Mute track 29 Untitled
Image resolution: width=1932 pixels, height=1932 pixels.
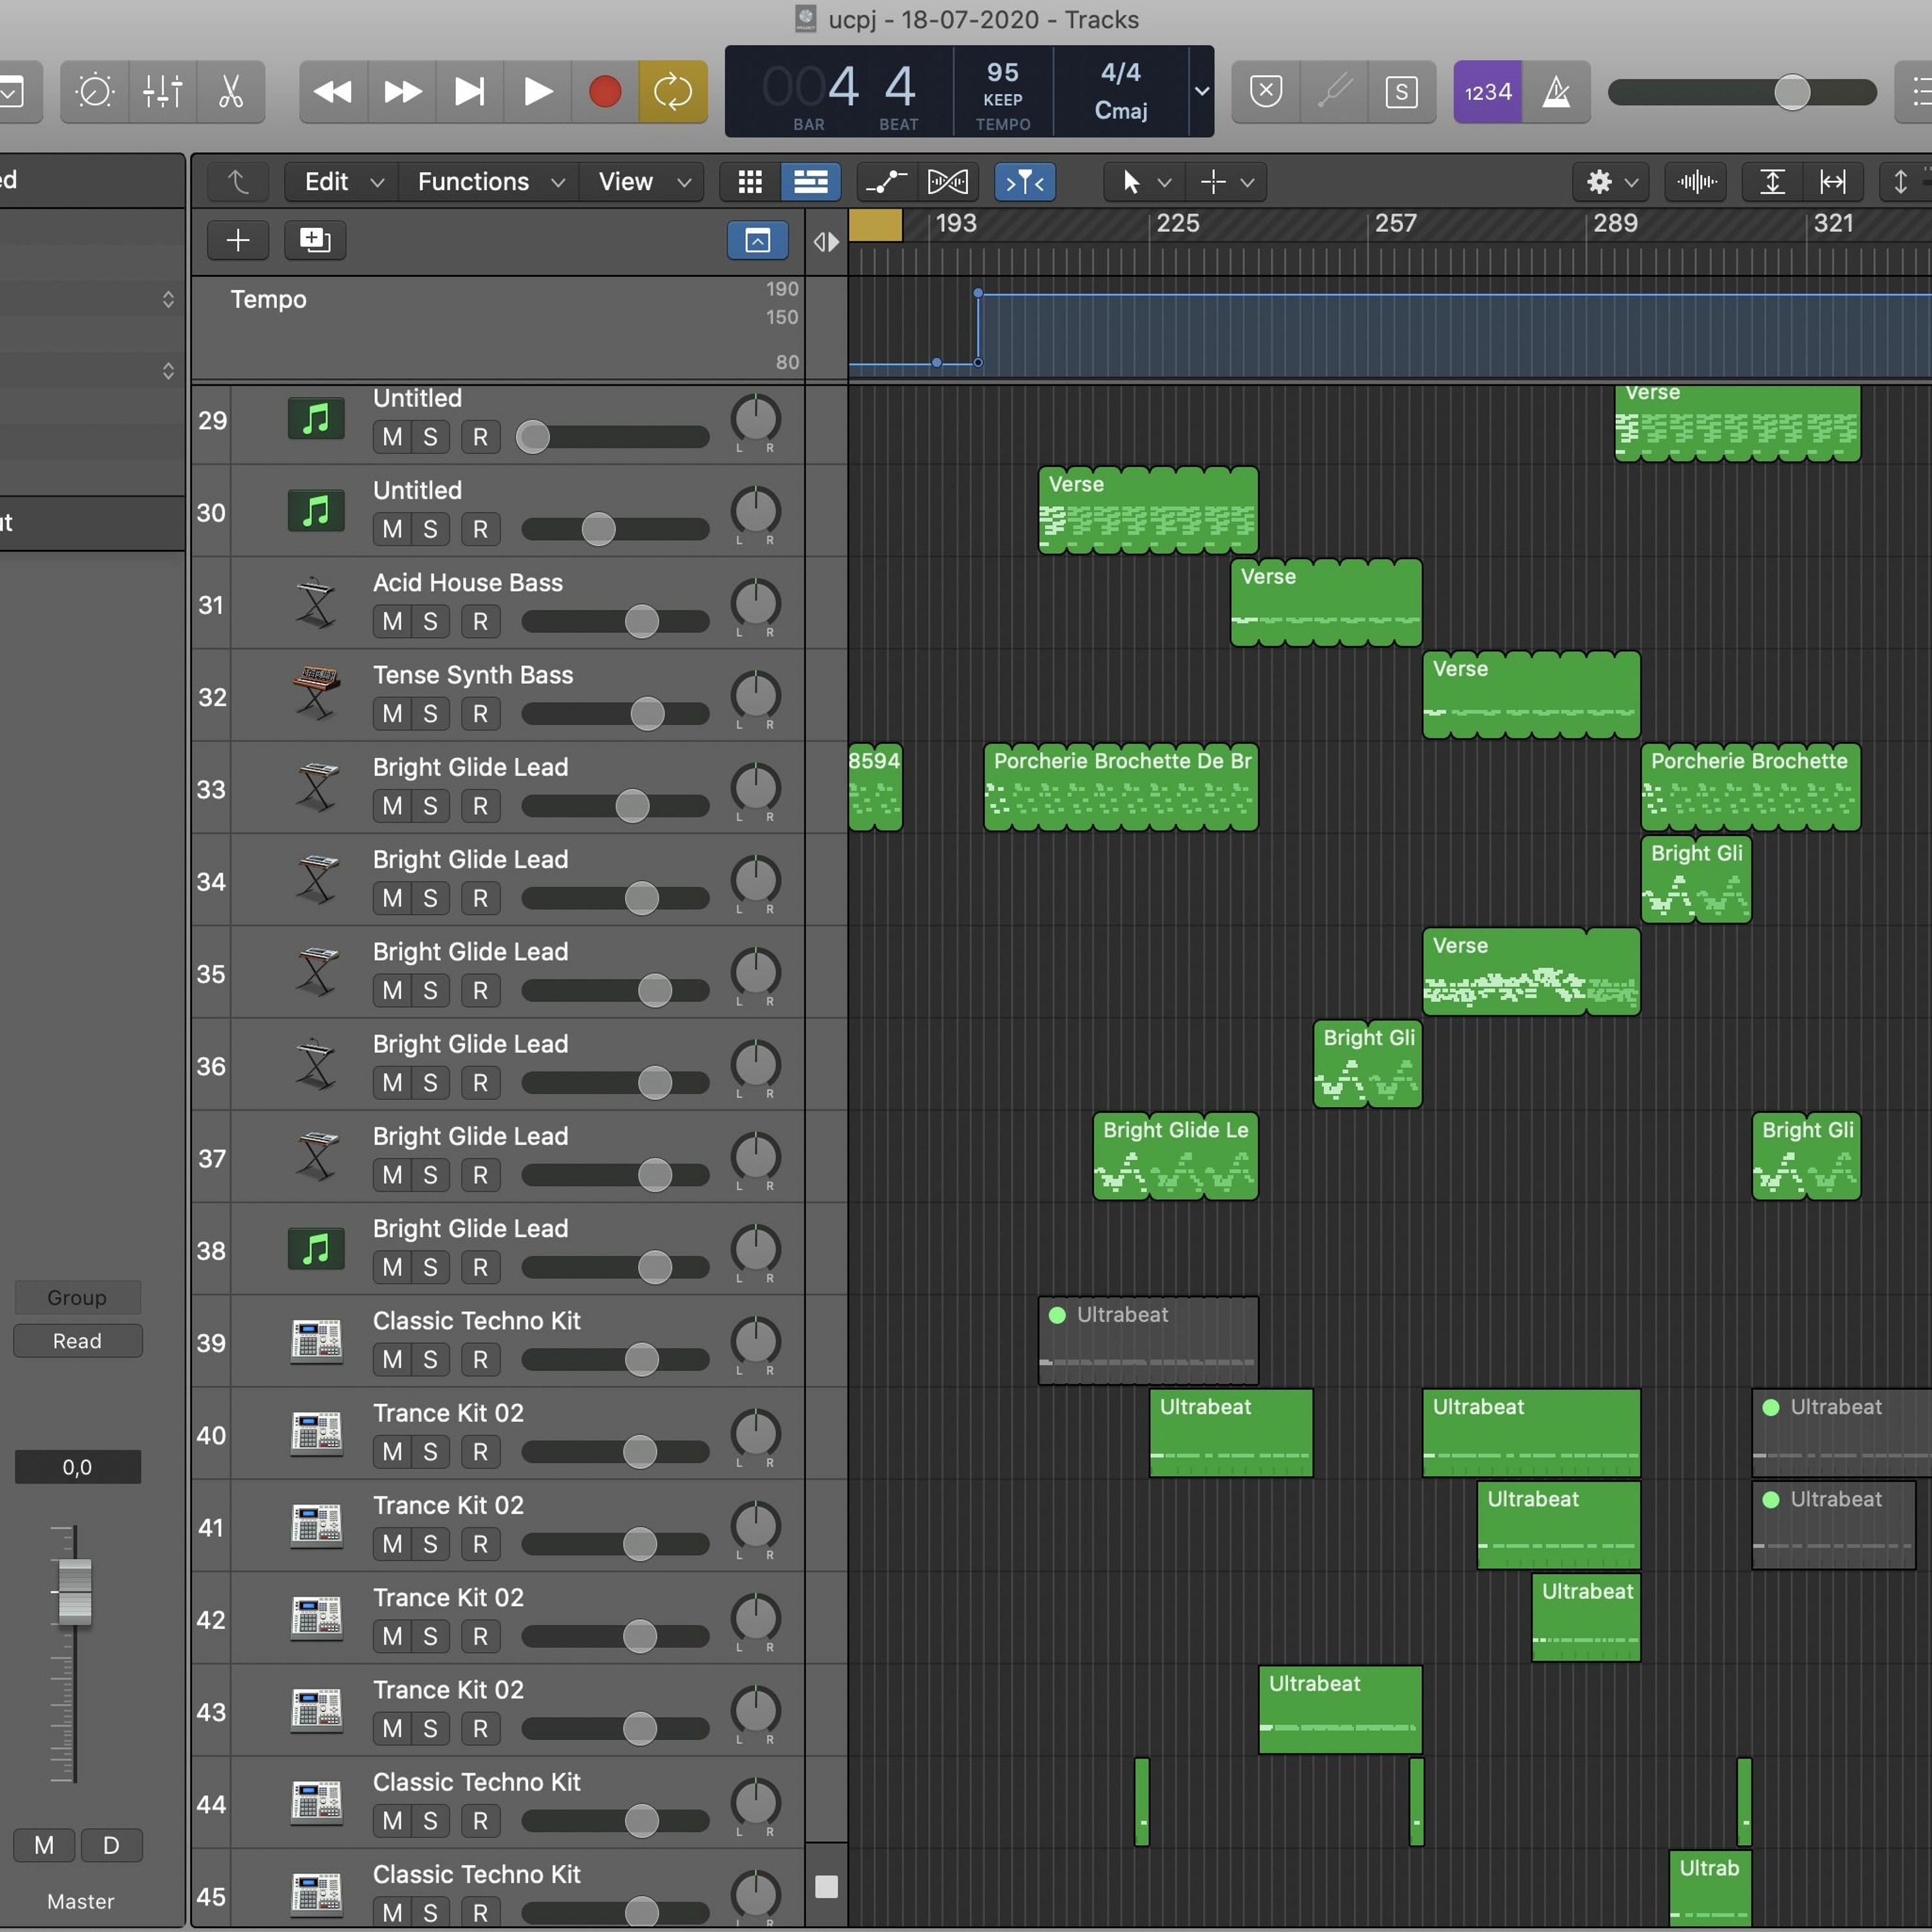(x=392, y=437)
